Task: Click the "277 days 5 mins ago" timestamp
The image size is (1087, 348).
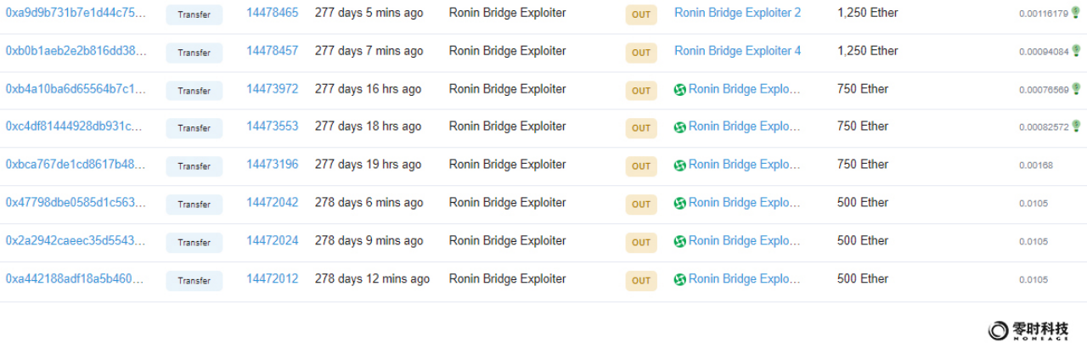Action: click(369, 13)
